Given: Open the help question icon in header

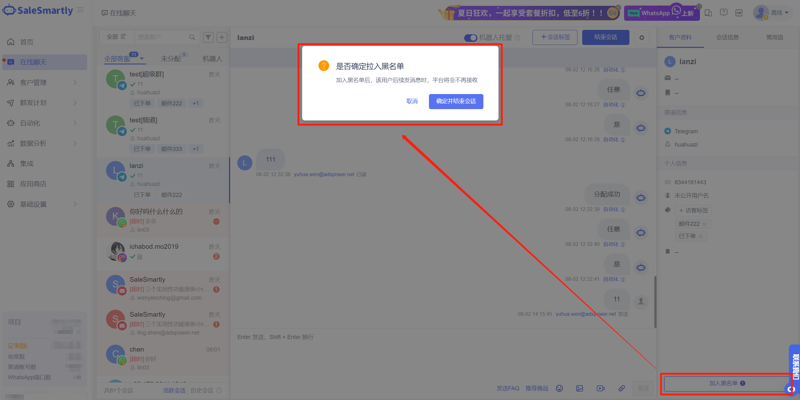Looking at the screenshot, I should tap(724, 13).
